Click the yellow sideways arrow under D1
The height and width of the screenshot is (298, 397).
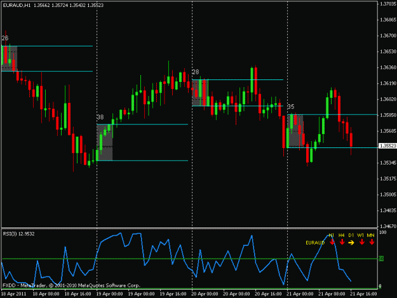(x=351, y=243)
